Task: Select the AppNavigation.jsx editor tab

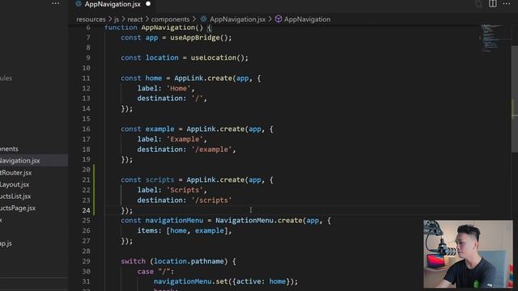Action: 113,4
